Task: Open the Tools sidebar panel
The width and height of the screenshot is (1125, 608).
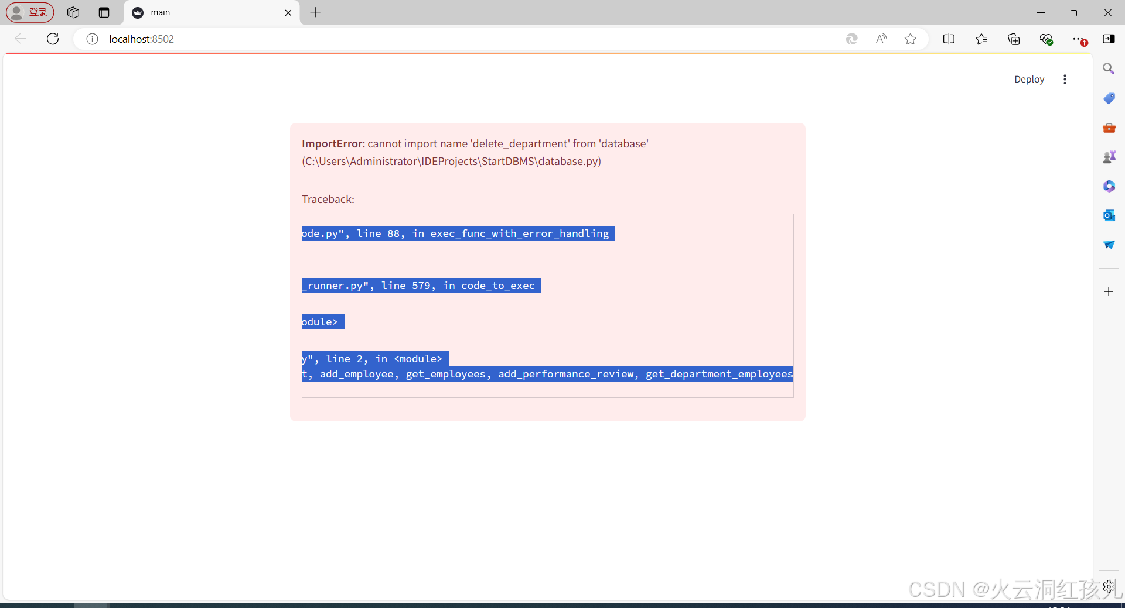Action: tap(1109, 128)
